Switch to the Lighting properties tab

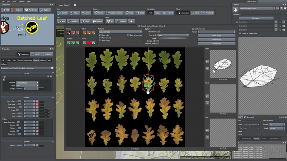pos(43,60)
